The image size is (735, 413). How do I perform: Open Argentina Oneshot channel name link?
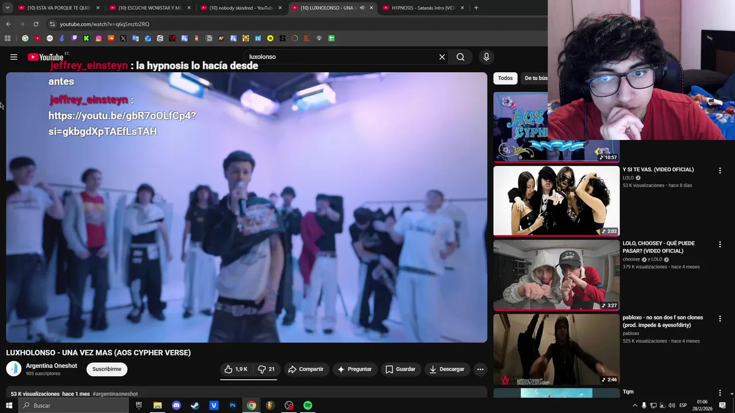[x=52, y=365]
